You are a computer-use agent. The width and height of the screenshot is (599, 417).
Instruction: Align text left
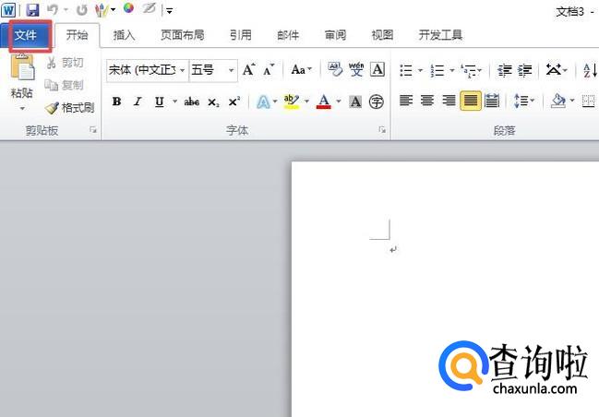coord(406,101)
